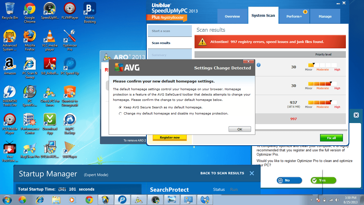
Task: Open the Optimizer Pro desktop shortcut
Action: (70, 41)
